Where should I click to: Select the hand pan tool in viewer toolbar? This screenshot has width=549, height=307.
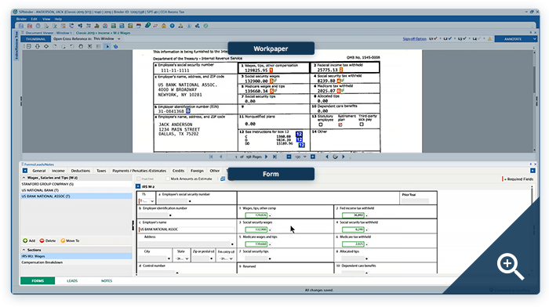point(81,46)
